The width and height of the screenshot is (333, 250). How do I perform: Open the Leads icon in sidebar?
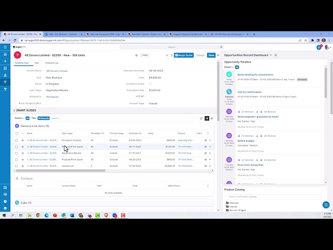click(5, 89)
